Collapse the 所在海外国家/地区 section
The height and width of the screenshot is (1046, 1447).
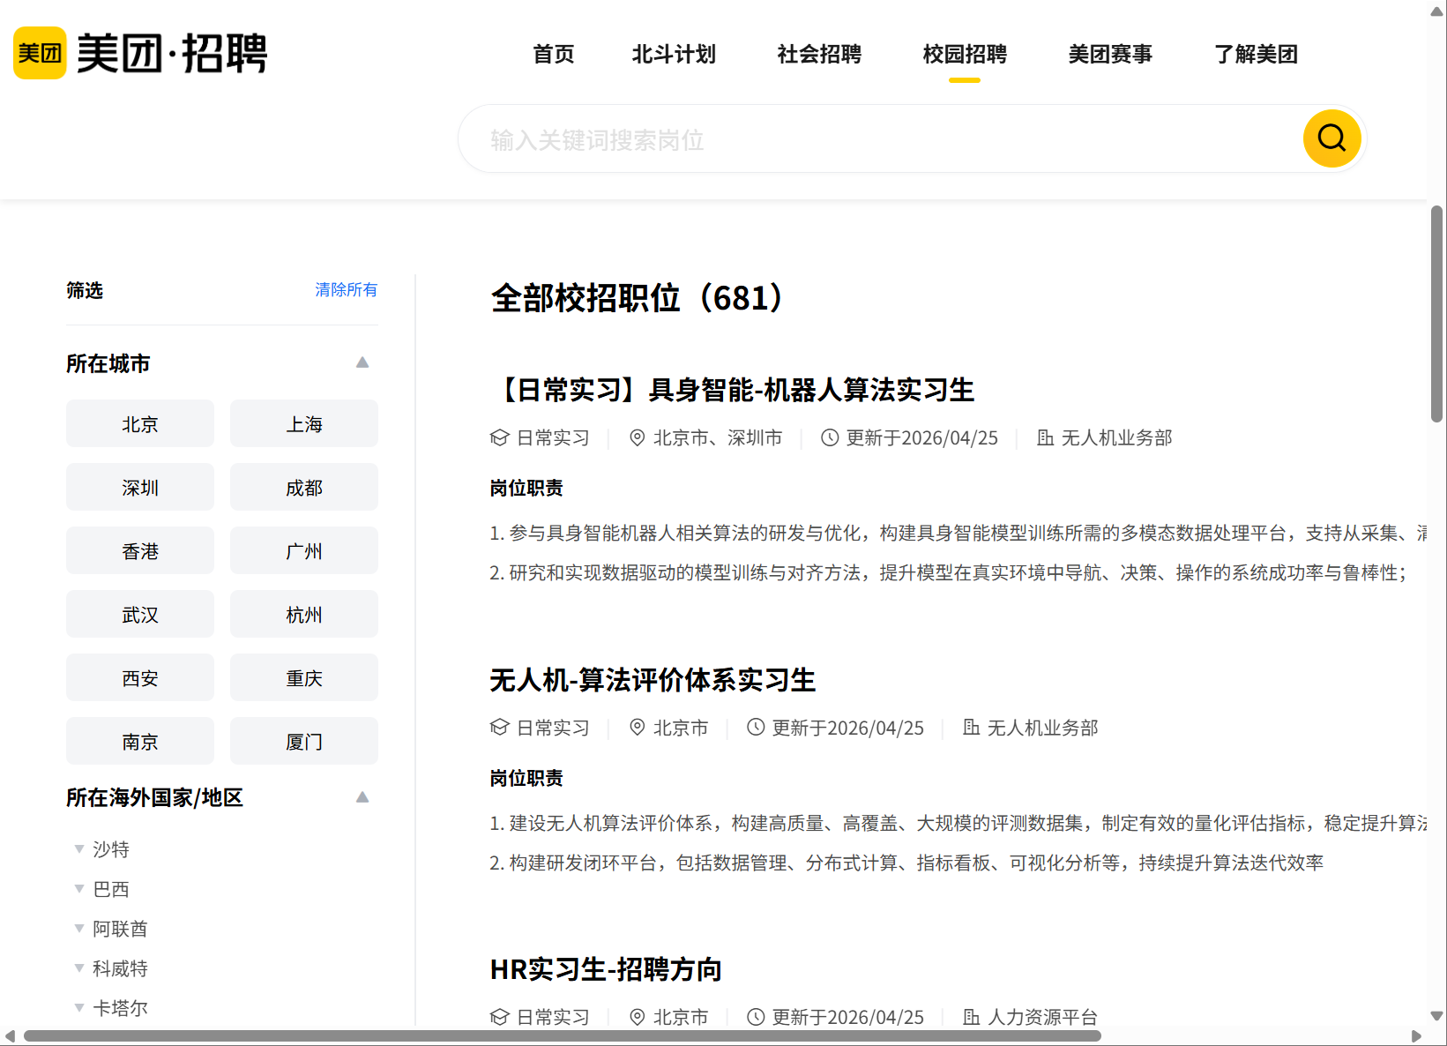click(362, 797)
